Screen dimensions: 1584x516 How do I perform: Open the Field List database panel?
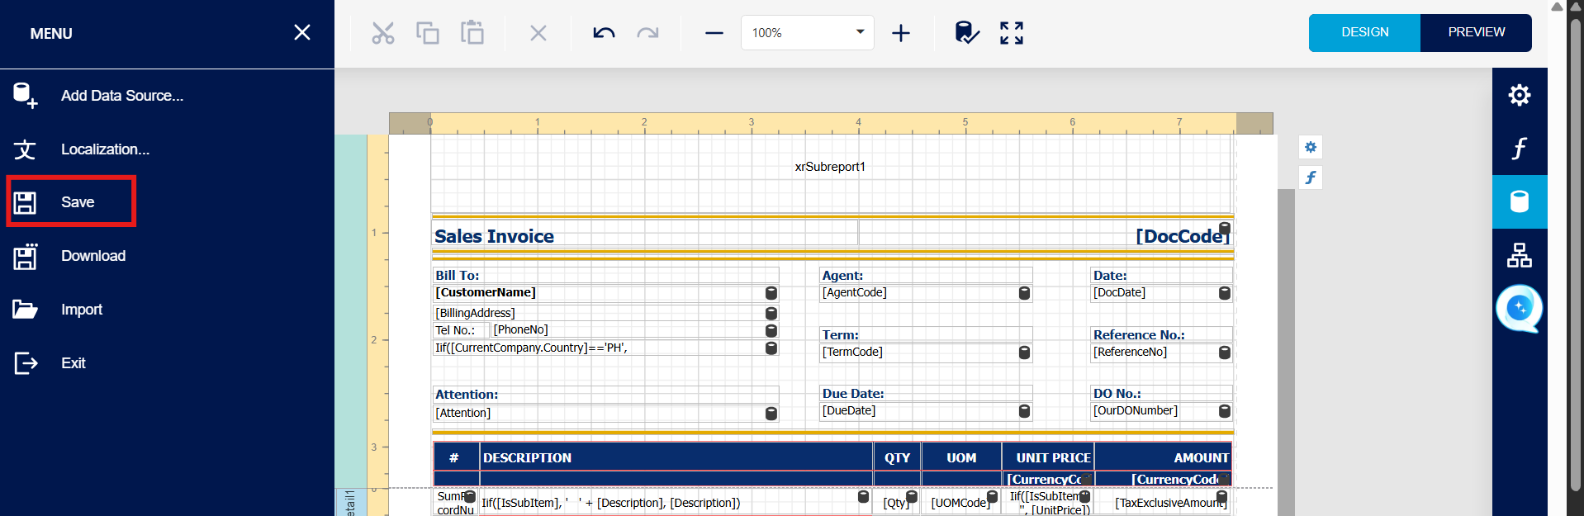(x=1520, y=201)
